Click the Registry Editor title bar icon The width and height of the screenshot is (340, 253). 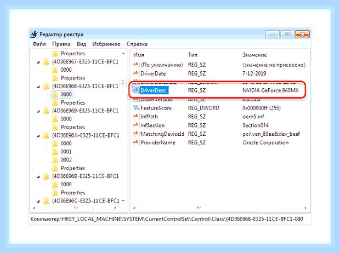point(34,34)
